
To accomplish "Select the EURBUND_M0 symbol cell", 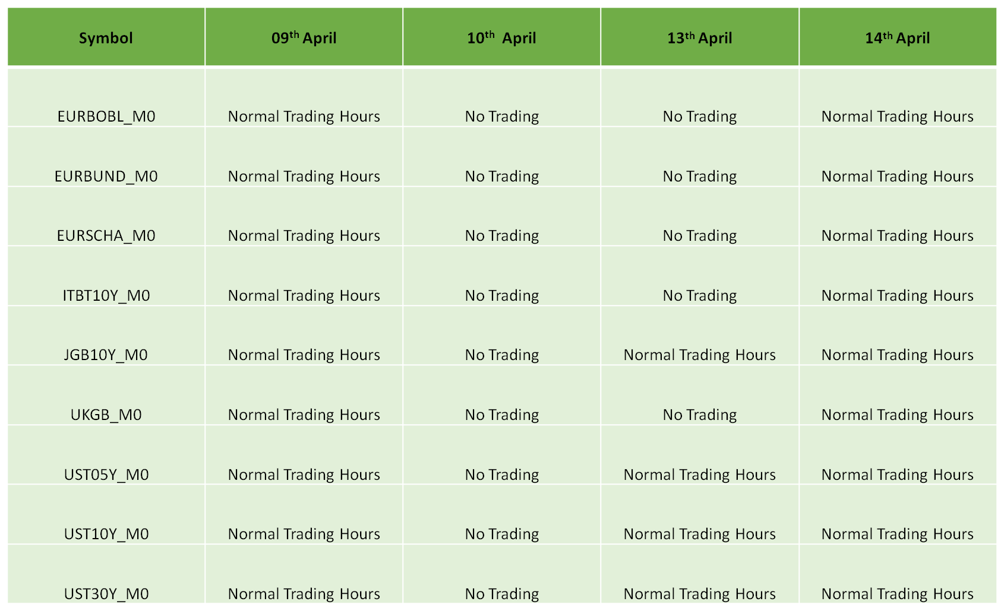I will point(106,157).
